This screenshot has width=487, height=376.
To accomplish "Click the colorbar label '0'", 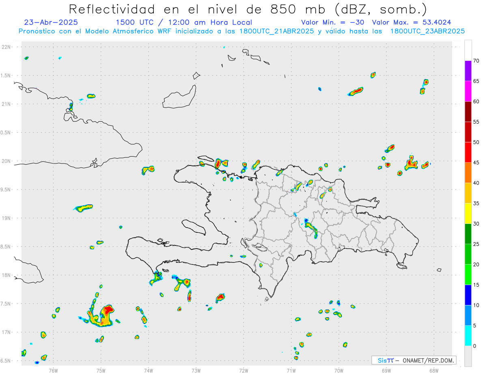I will 474,346.
